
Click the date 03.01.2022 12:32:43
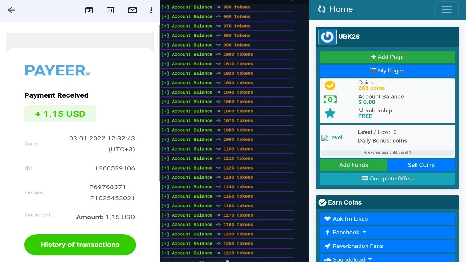click(x=102, y=139)
